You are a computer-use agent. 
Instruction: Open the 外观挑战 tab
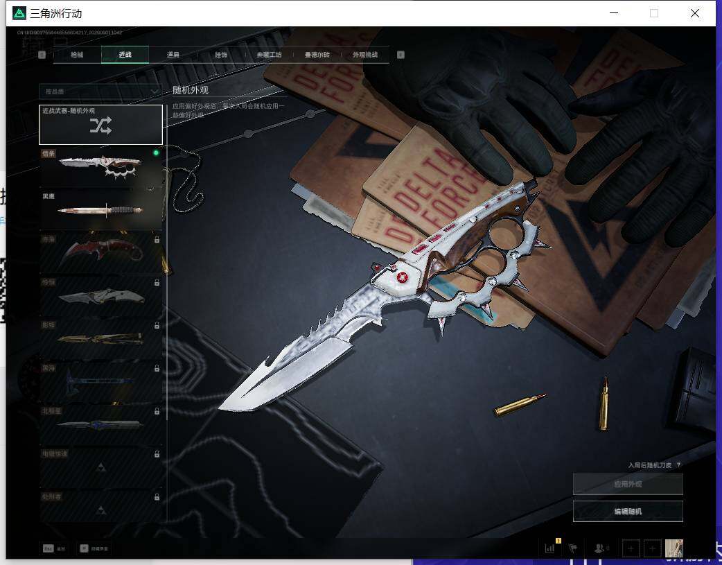click(x=365, y=54)
